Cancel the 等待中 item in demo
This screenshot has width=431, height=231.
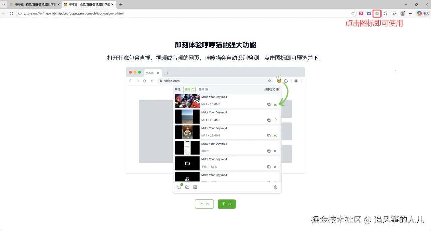[275, 151]
